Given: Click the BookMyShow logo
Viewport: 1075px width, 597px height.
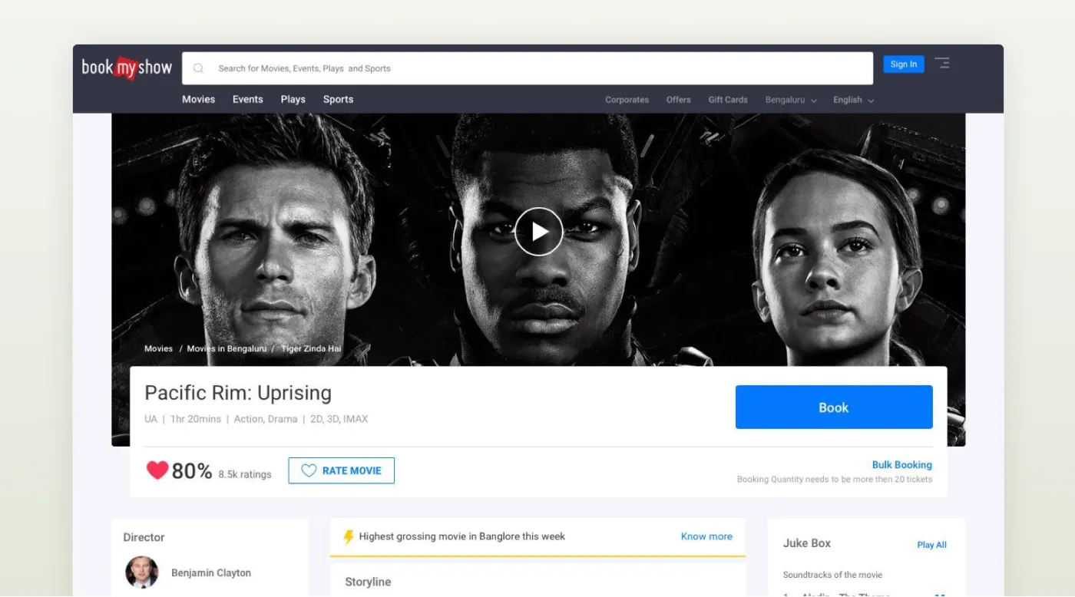Looking at the screenshot, I should tap(127, 68).
